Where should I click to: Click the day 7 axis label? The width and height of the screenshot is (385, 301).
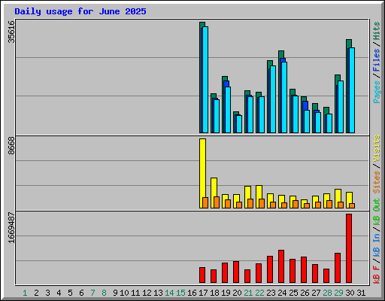[x=92, y=293]
